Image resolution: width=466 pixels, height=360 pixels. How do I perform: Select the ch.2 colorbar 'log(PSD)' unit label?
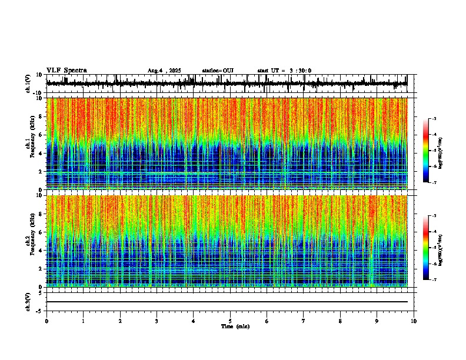441,250
